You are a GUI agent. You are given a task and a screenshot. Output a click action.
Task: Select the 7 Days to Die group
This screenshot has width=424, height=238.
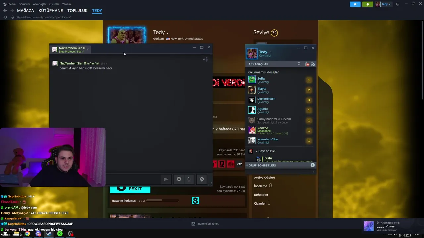point(265,151)
